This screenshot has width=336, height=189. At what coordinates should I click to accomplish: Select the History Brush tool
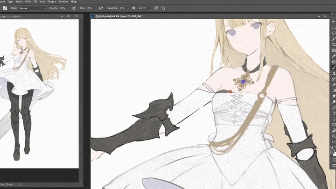coord(334,79)
